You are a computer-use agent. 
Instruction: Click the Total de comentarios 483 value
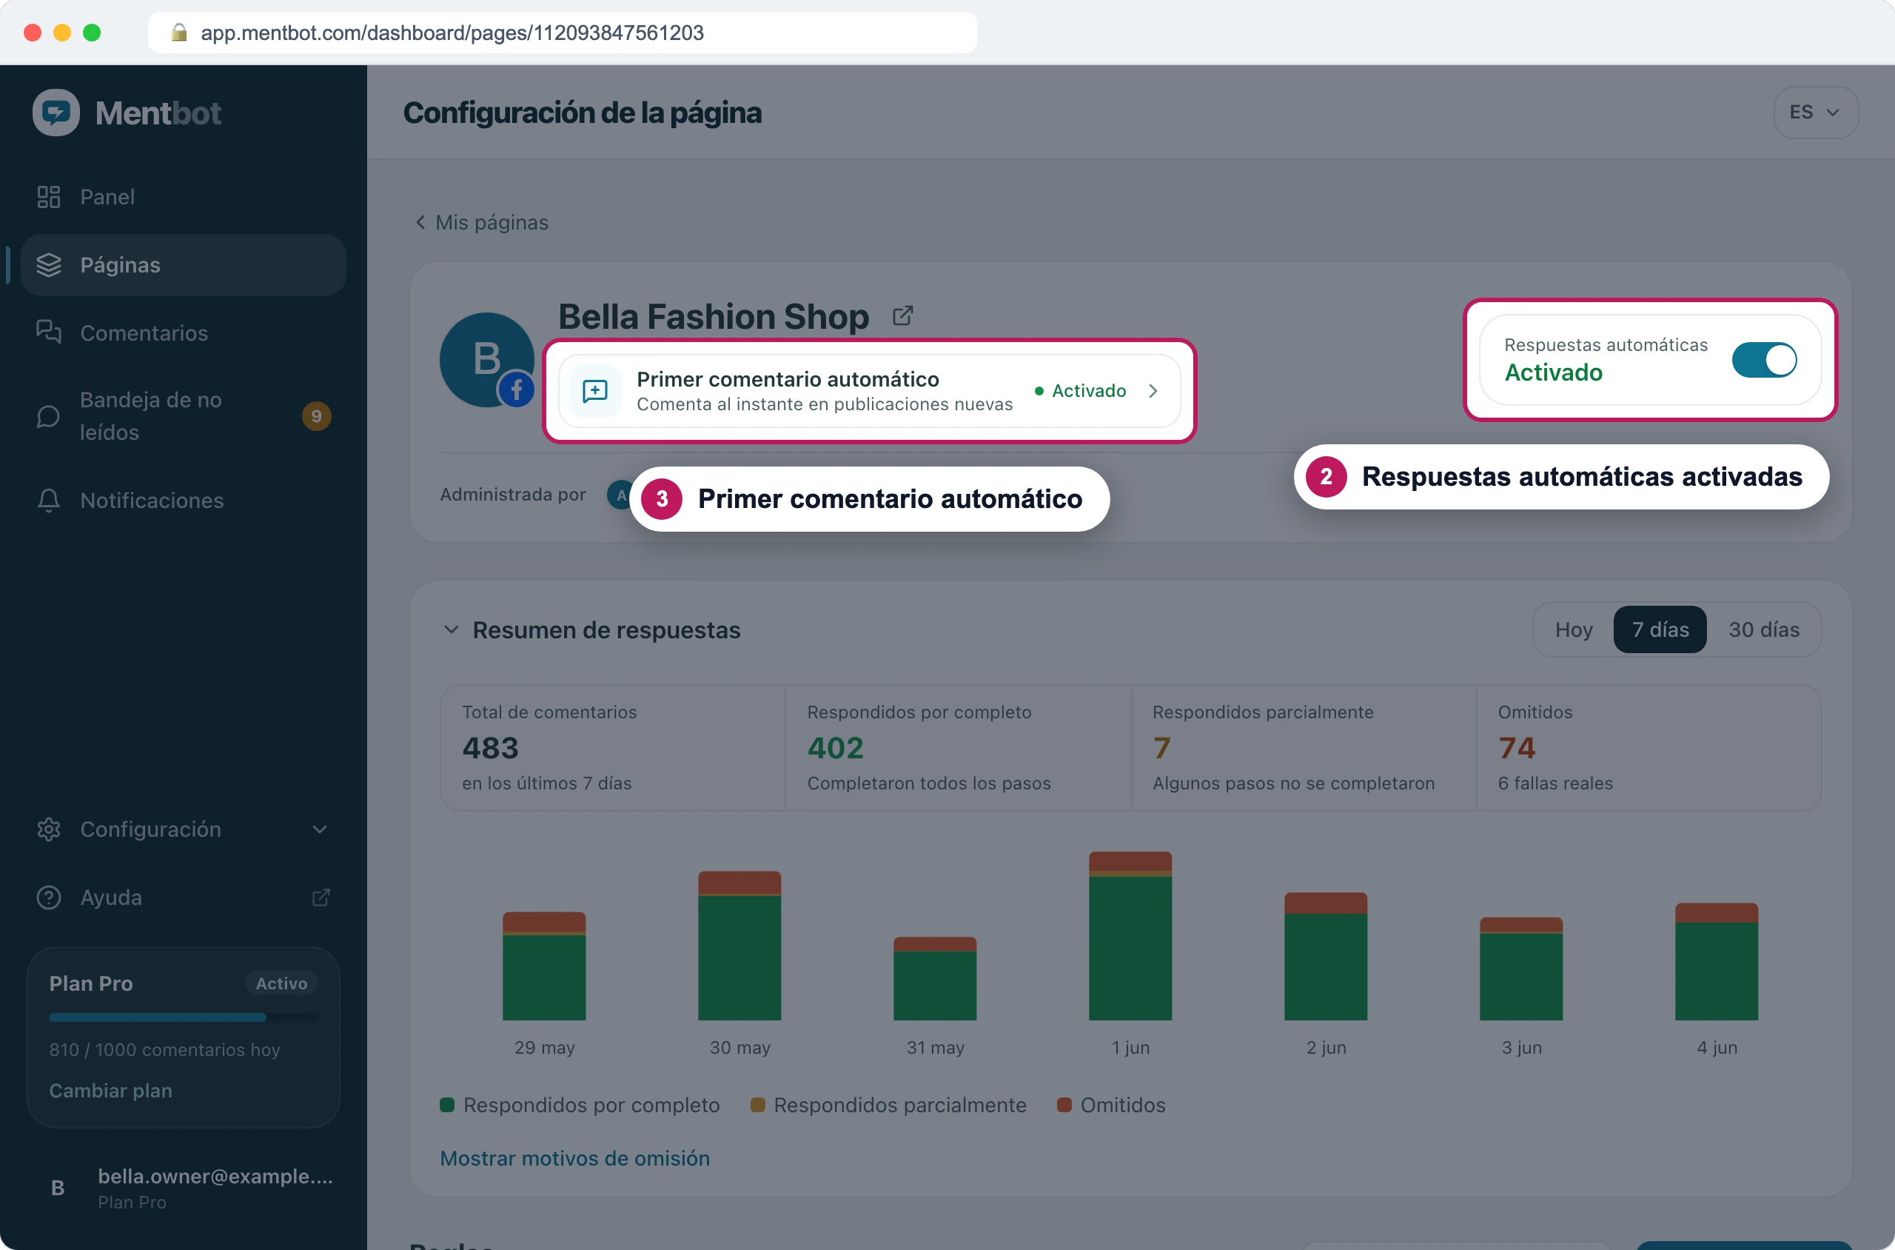pyautogui.click(x=490, y=747)
